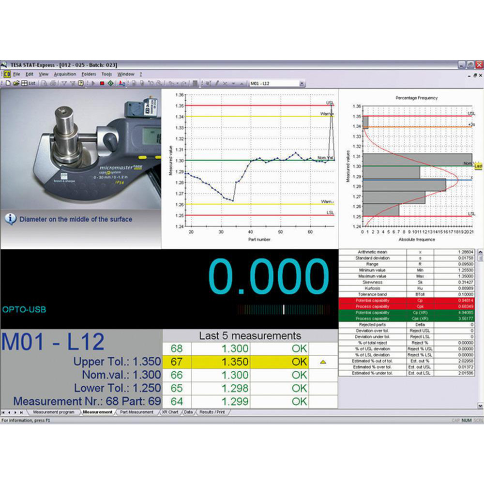Select the Start acquisition play icon

point(93,83)
